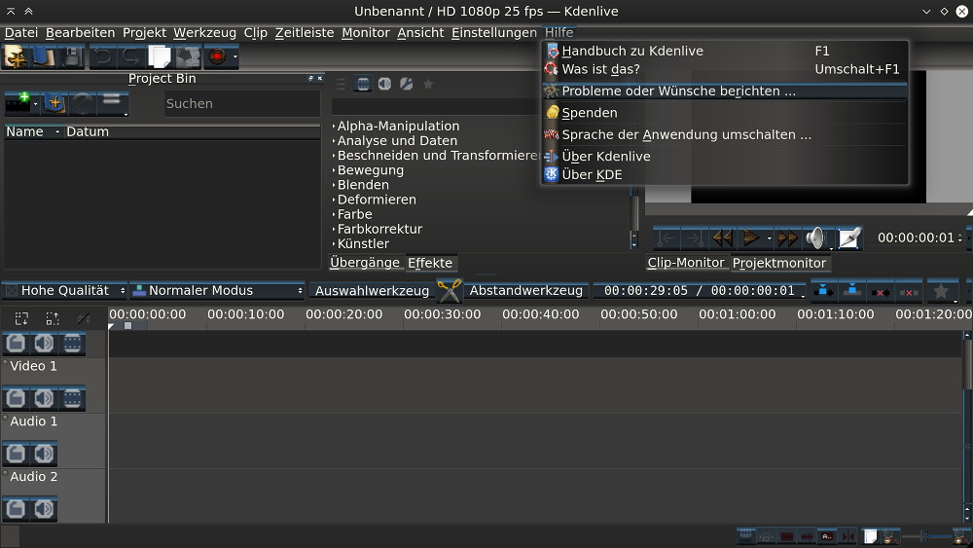Select the scissors razor tool
Viewport: 973px width, 548px height.
[450, 290]
